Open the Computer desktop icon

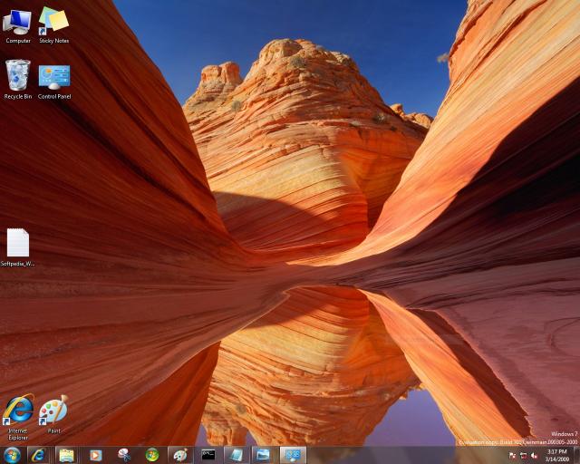click(18, 22)
